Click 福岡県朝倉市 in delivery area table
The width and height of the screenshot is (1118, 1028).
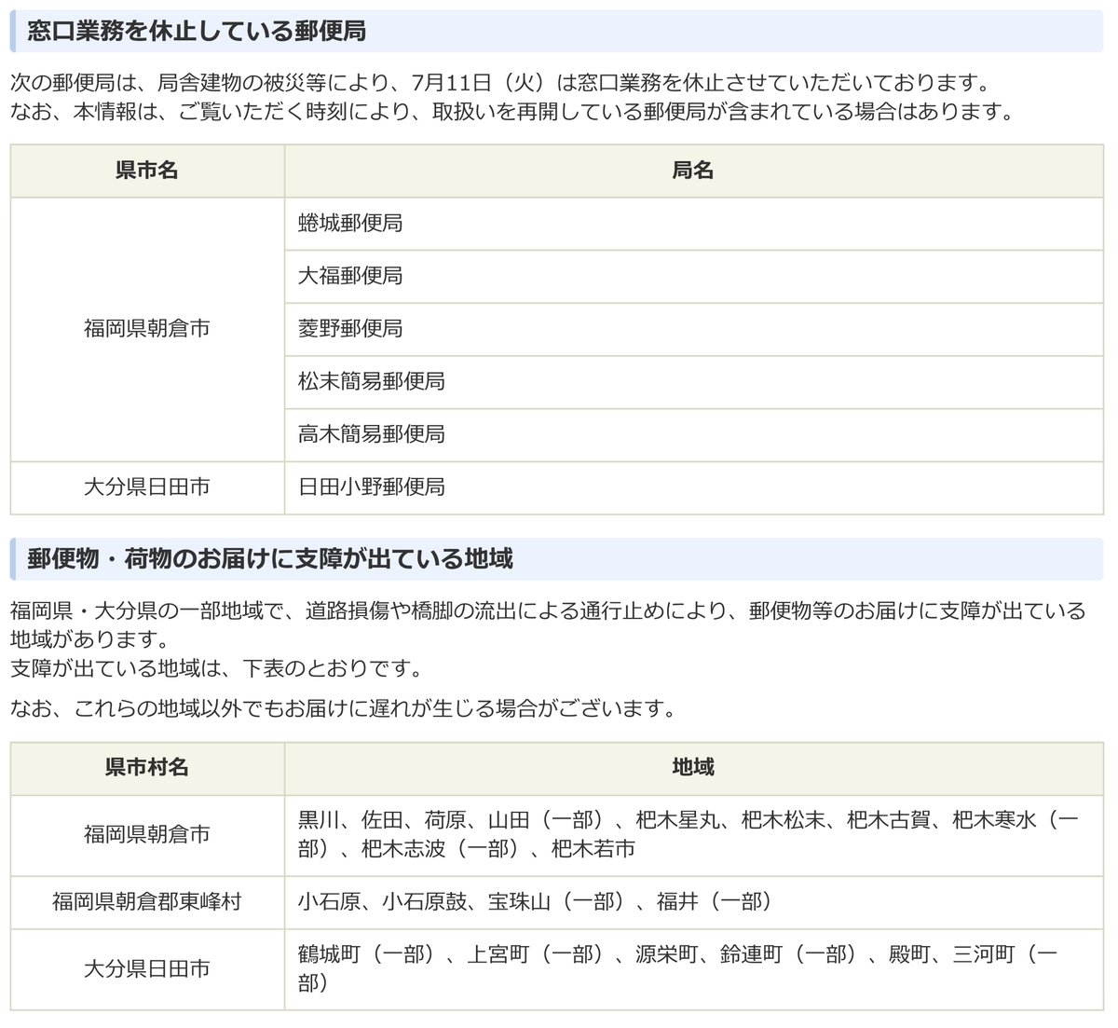point(147,835)
